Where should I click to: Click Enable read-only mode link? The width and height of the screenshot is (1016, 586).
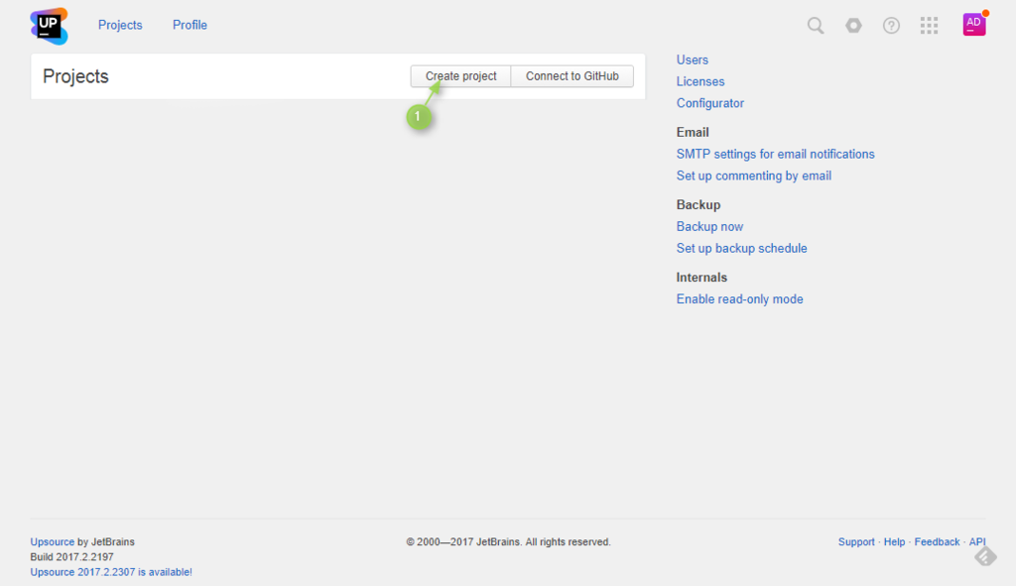pyautogui.click(x=740, y=299)
